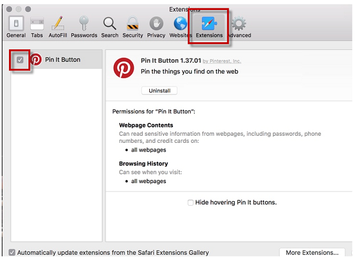Click the Pin It Button 1.37.01 title
This screenshot has width=356, height=262.
pos(171,60)
